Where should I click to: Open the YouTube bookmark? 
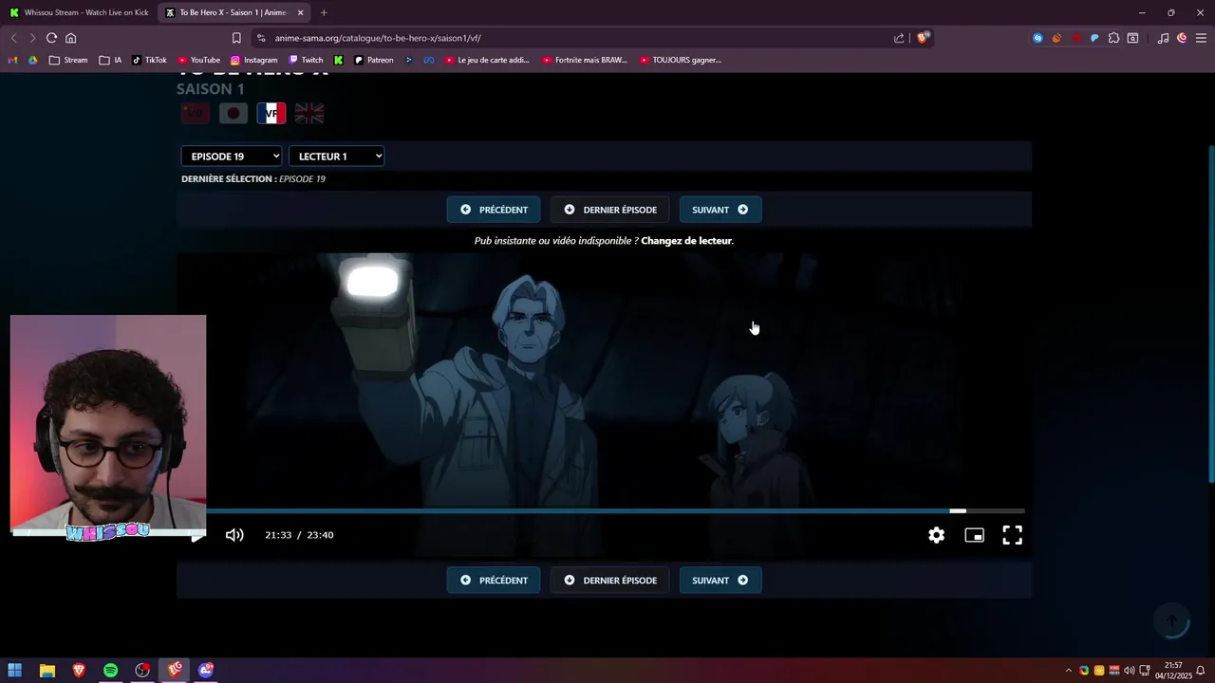click(x=198, y=60)
